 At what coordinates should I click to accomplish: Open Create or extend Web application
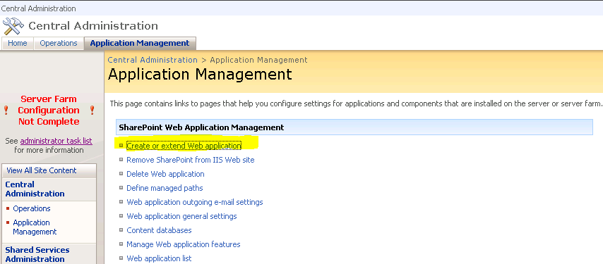click(x=184, y=146)
